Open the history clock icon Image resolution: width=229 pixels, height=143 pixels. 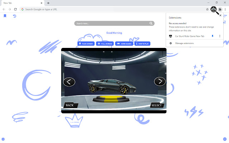point(15,16)
